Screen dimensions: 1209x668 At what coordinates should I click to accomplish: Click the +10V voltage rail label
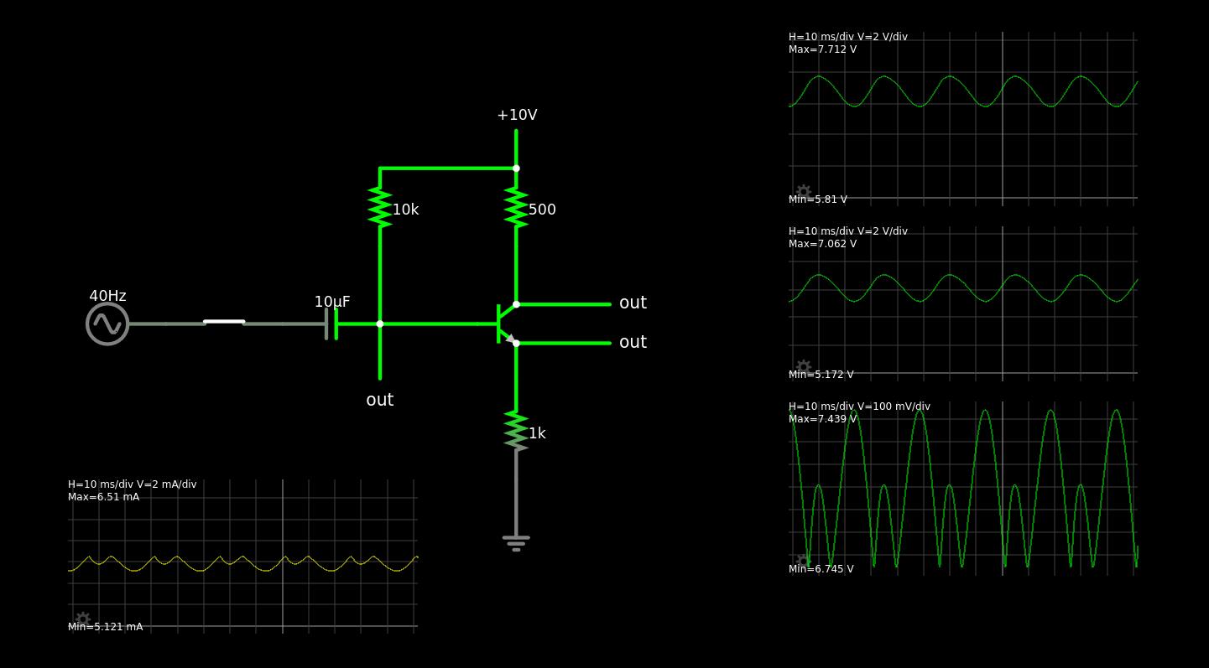click(517, 116)
